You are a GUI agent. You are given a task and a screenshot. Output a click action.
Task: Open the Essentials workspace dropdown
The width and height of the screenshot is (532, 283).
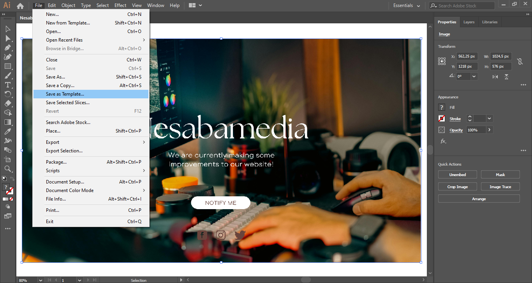(x=407, y=5)
